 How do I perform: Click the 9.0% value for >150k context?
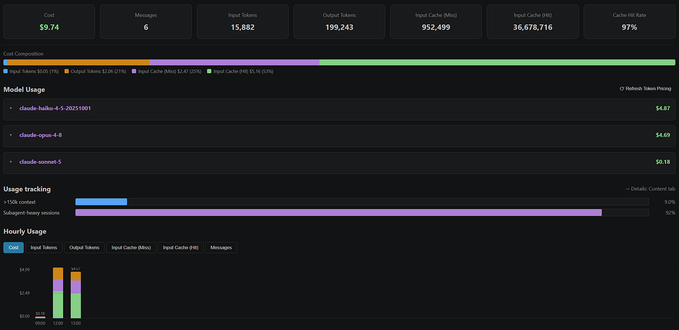(670, 202)
